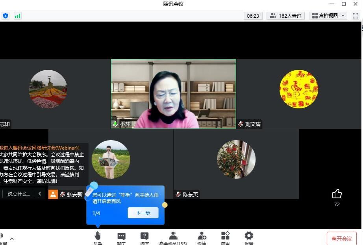Send a thumbs-up like reaction
Image resolution: width=363 pixels, height=245 pixels.
pos(337,194)
